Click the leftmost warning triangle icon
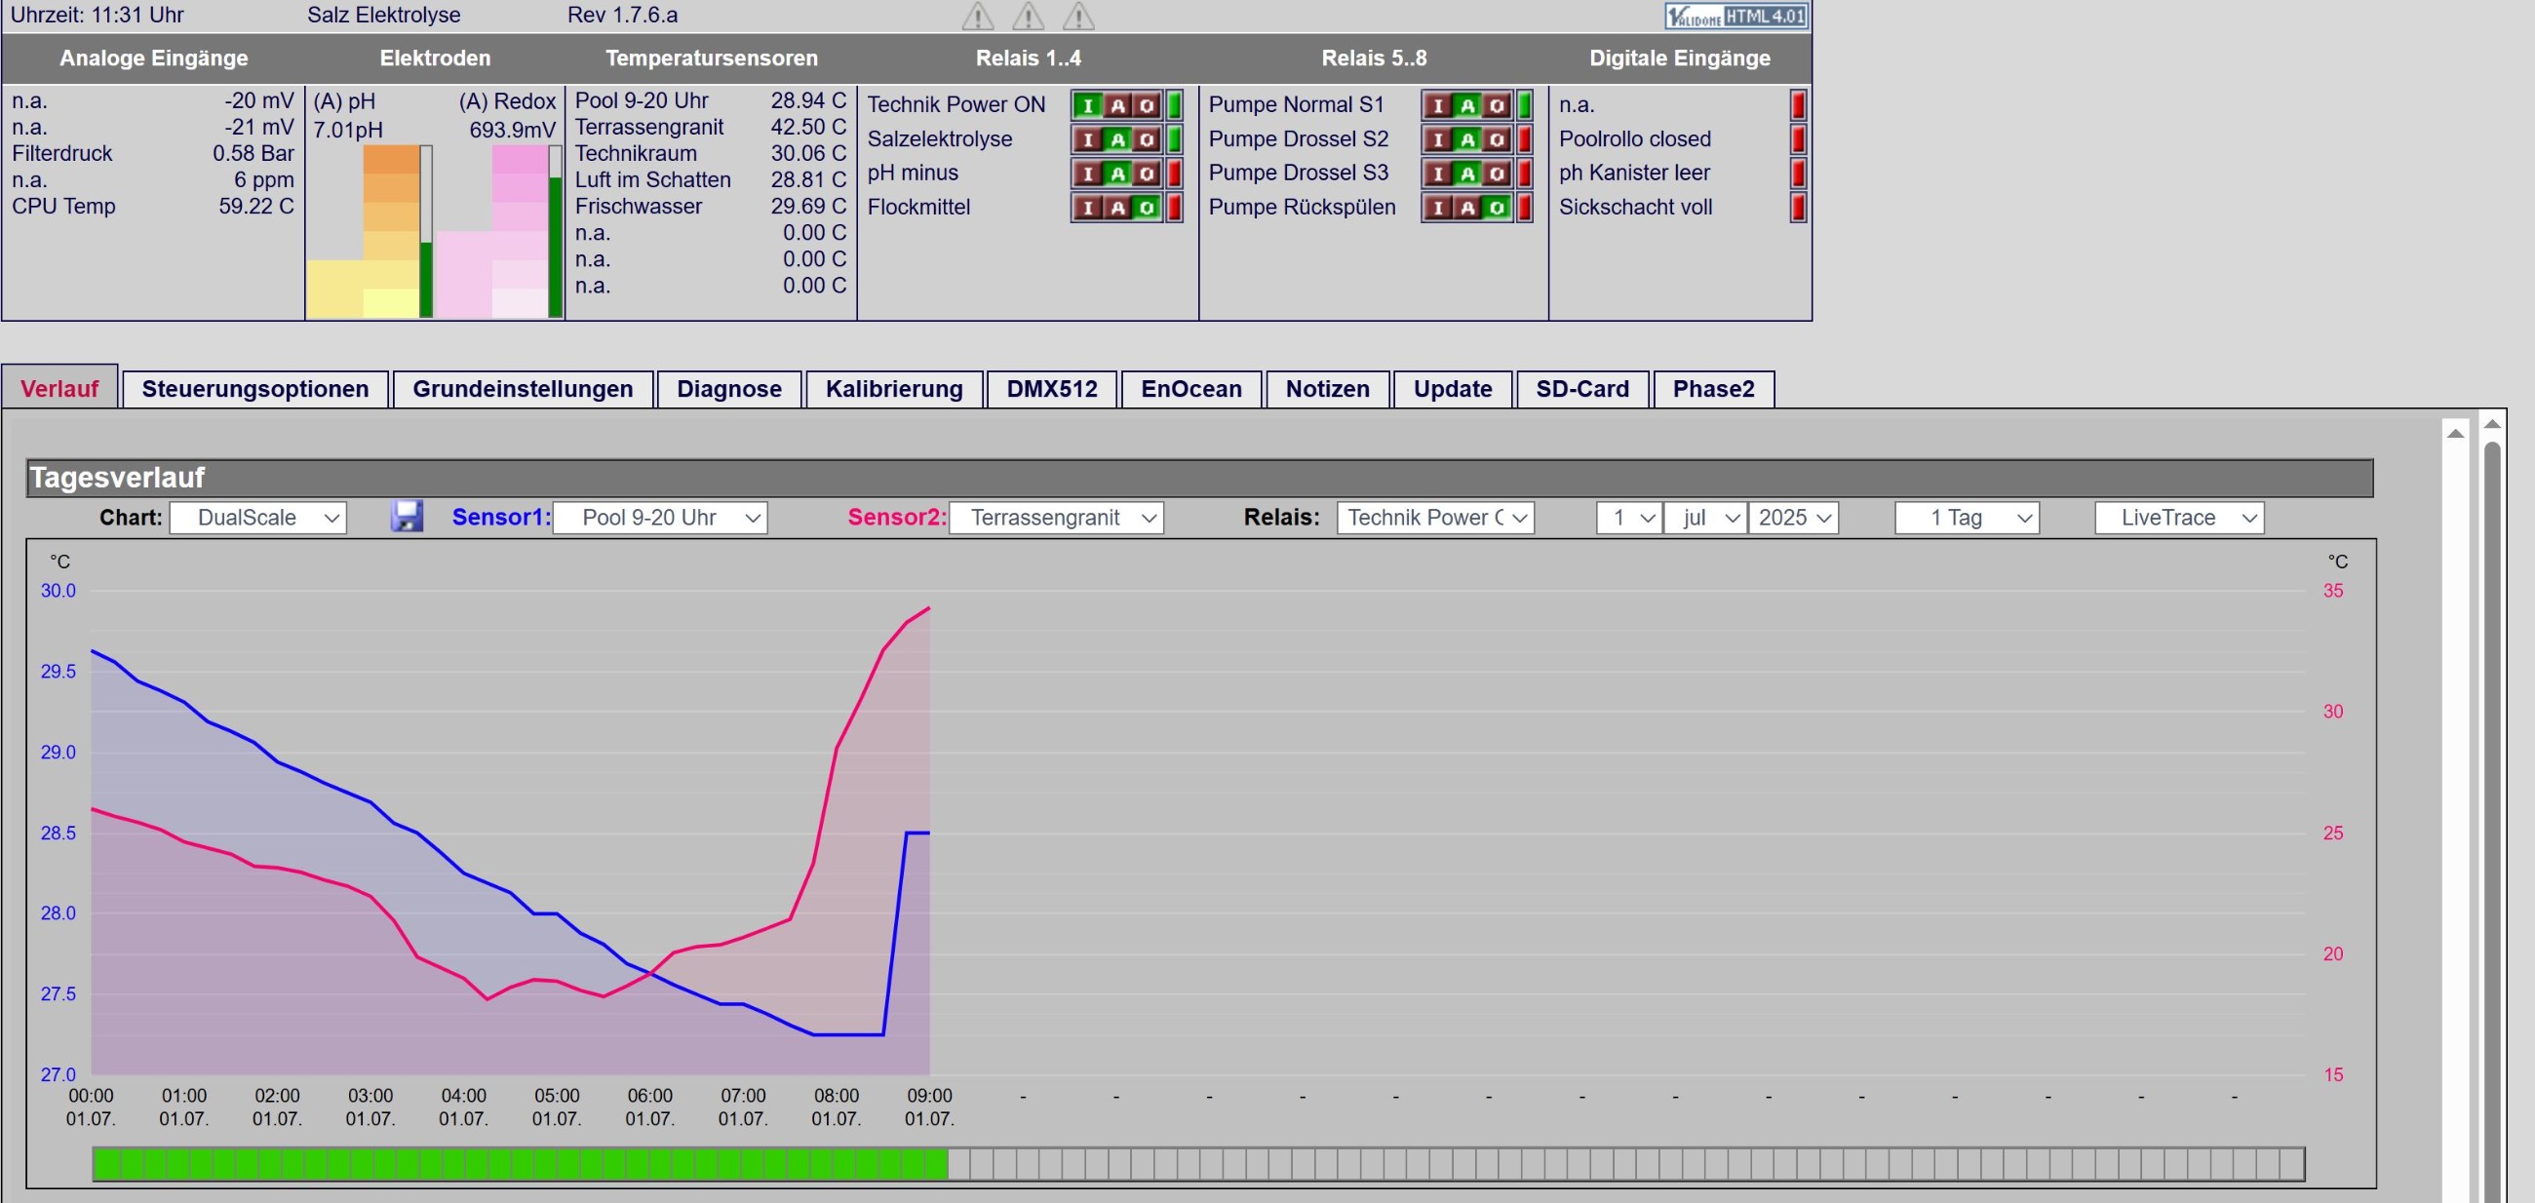Image resolution: width=2535 pixels, height=1203 pixels. point(977,16)
